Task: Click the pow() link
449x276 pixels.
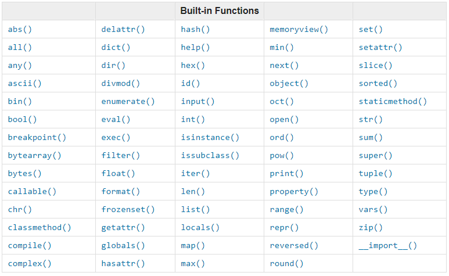Action: [x=282, y=156]
